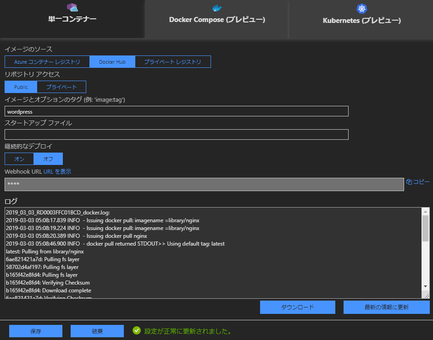Click the log scrollbar down arrow
The width and height of the screenshot is (433, 340).
pos(425,286)
